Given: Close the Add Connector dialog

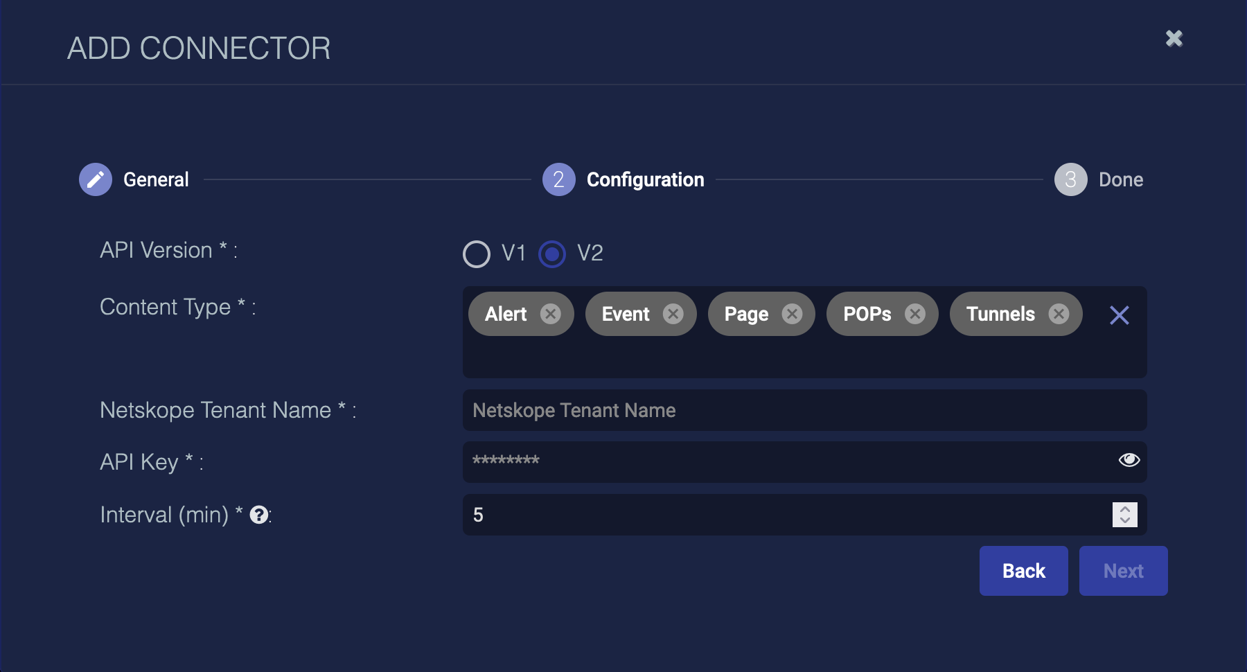Looking at the screenshot, I should coord(1174,38).
